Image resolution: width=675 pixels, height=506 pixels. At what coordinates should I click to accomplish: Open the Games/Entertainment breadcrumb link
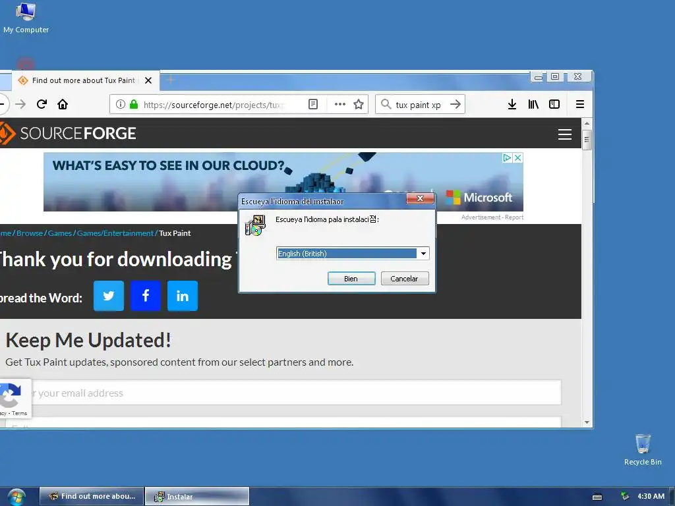[115, 233]
